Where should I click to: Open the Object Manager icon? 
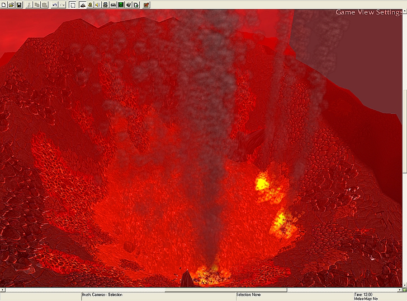click(x=128, y=5)
